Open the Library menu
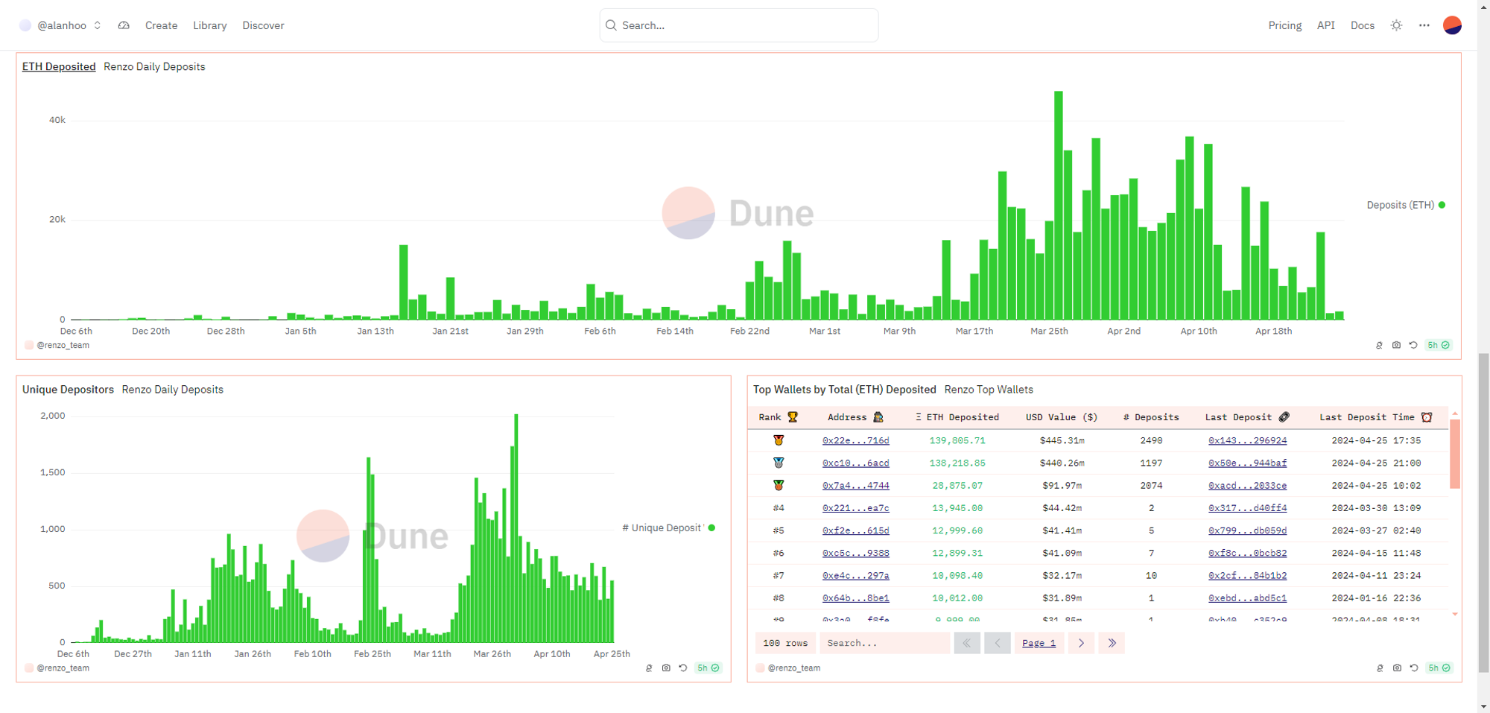This screenshot has width=1490, height=713. click(x=209, y=25)
